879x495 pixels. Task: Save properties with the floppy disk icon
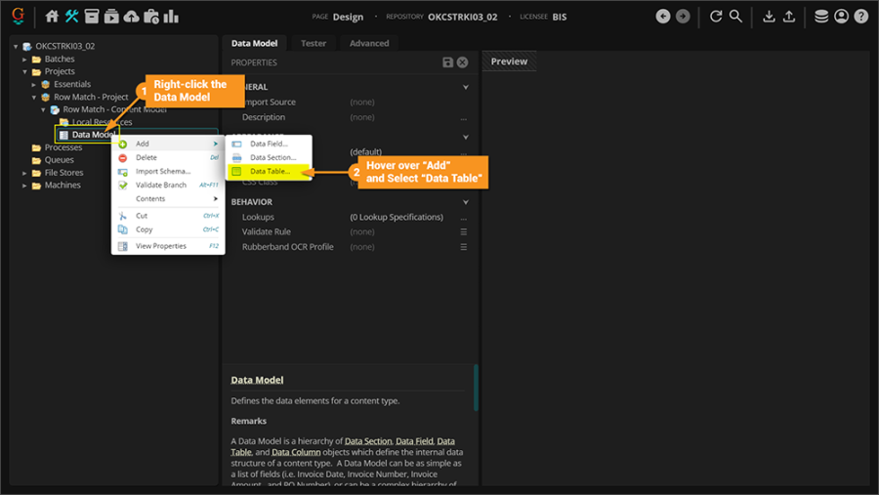click(447, 62)
